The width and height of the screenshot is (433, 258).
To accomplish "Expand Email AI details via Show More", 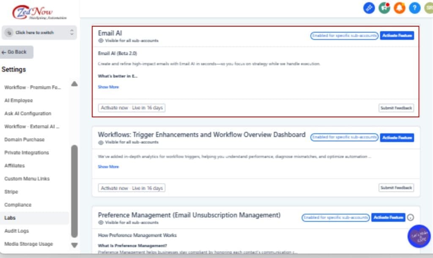I will point(108,87).
